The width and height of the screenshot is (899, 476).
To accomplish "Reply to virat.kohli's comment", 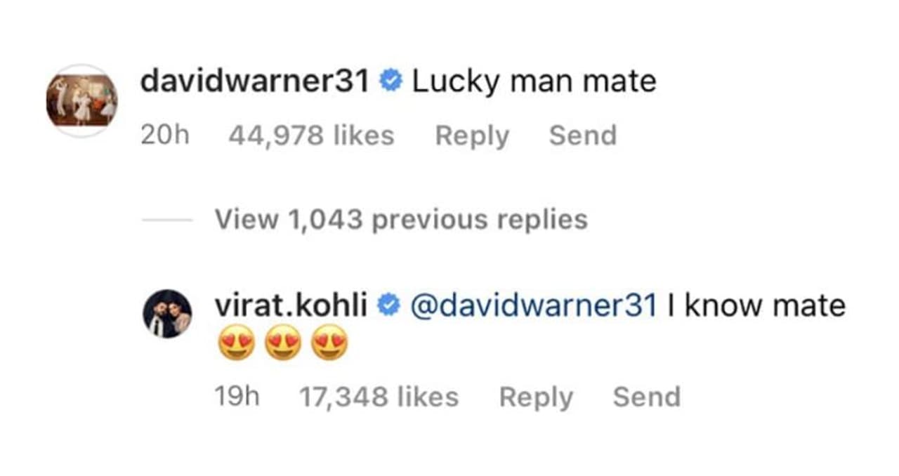I will [x=536, y=397].
